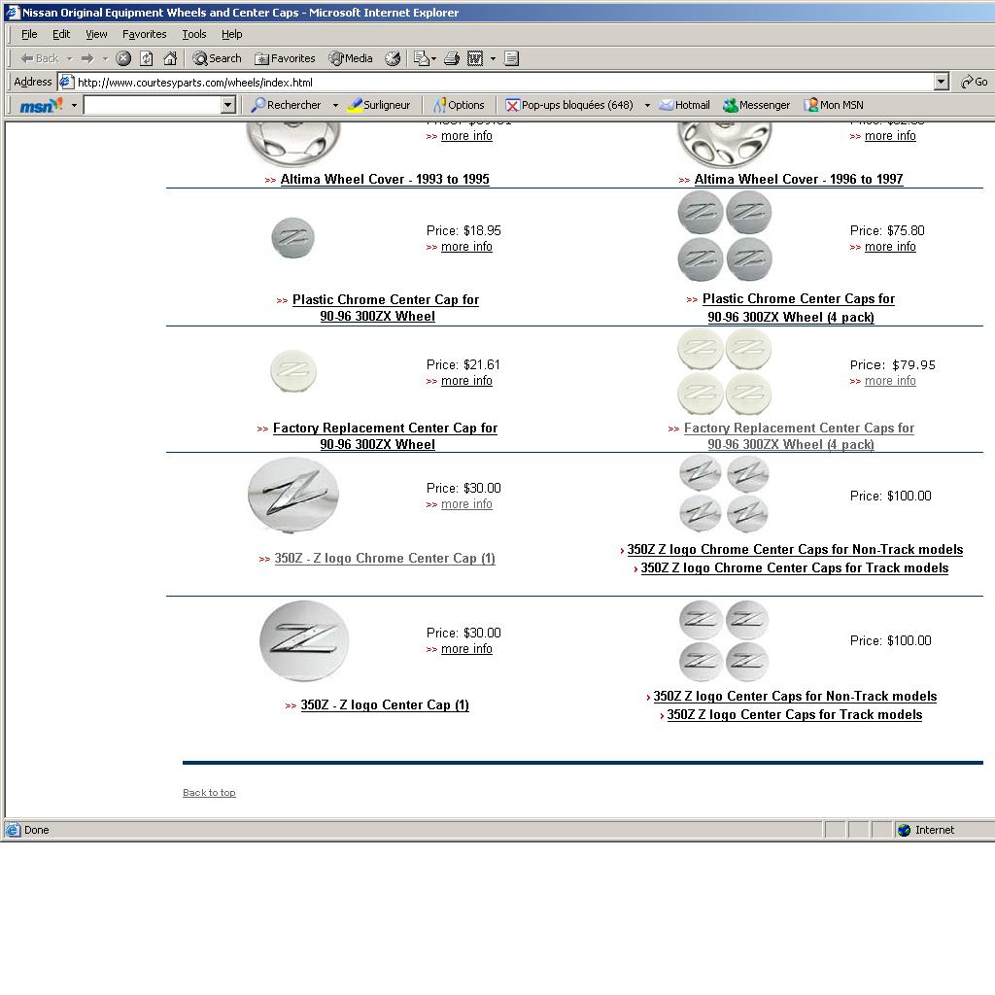Viewport: 995px width, 995px height.
Task: Expand the Forward button history dropdown
Action: click(x=105, y=58)
